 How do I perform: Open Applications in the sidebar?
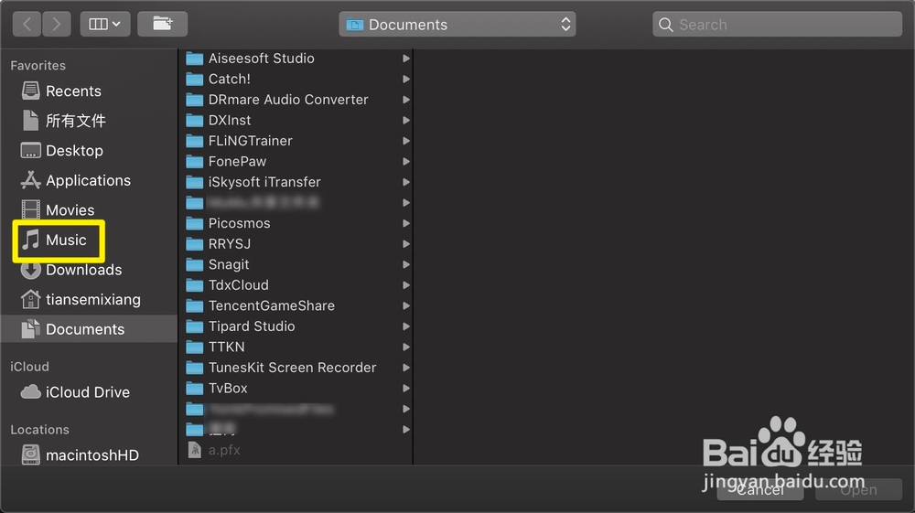tap(88, 180)
